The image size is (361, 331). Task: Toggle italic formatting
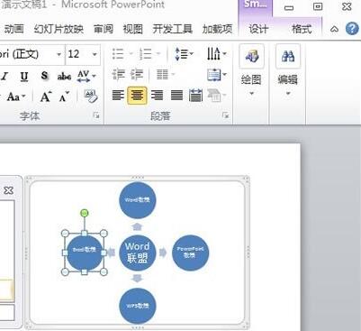[5, 76]
